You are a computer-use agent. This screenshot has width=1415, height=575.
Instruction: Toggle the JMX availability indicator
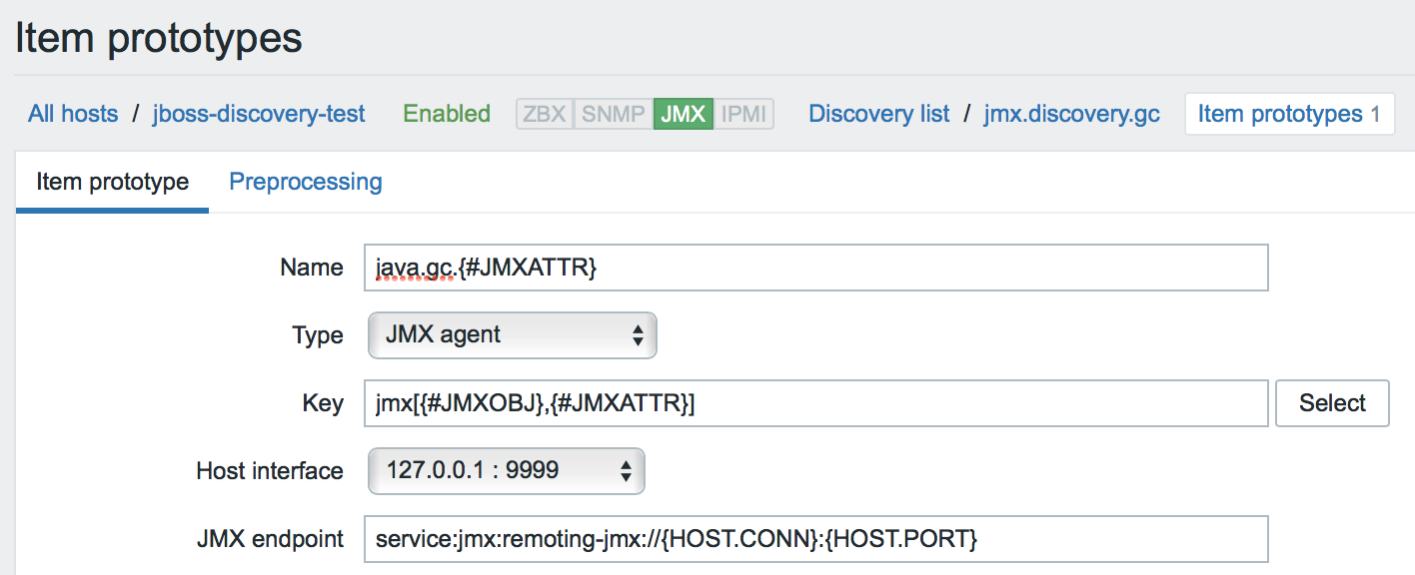click(683, 113)
